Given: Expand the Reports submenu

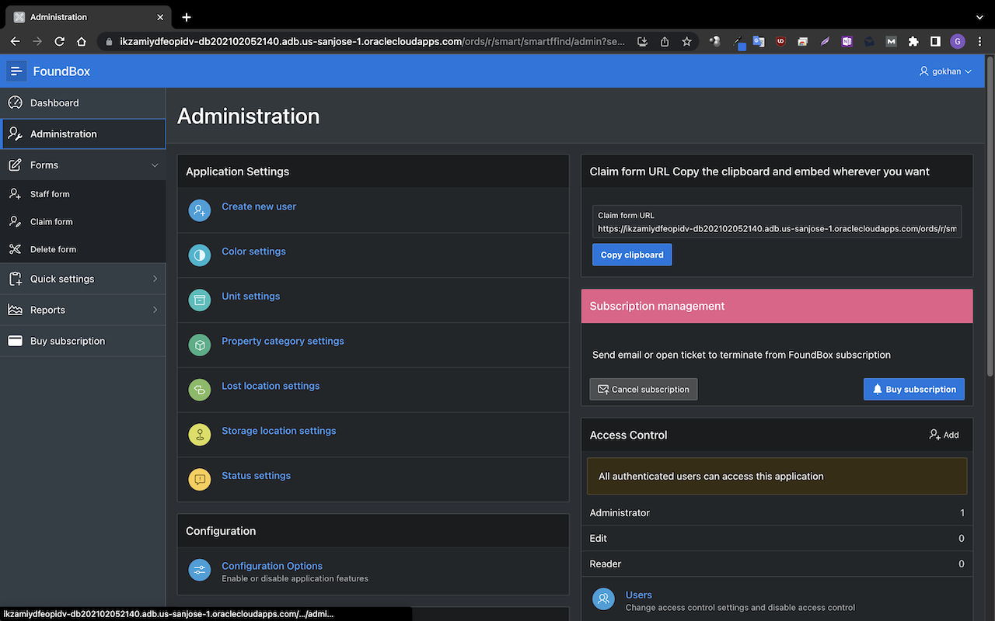Looking at the screenshot, I should coord(155,310).
